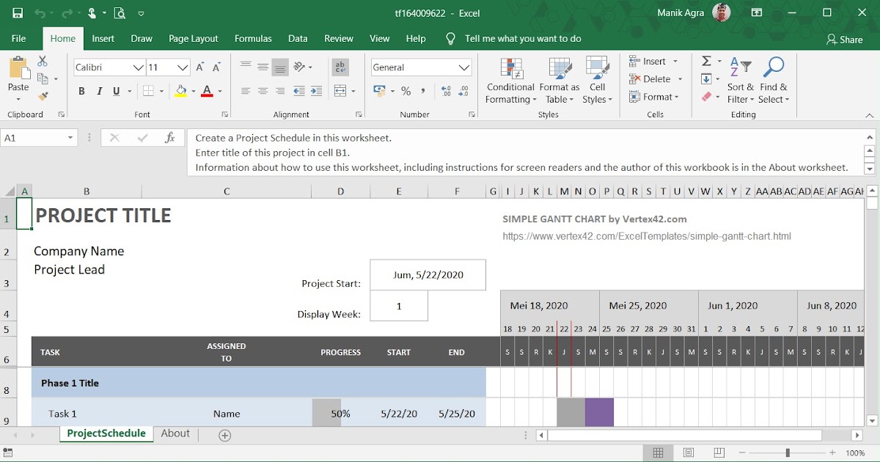The height and width of the screenshot is (462, 880).
Task: Click the Insert cells button
Action: click(653, 62)
